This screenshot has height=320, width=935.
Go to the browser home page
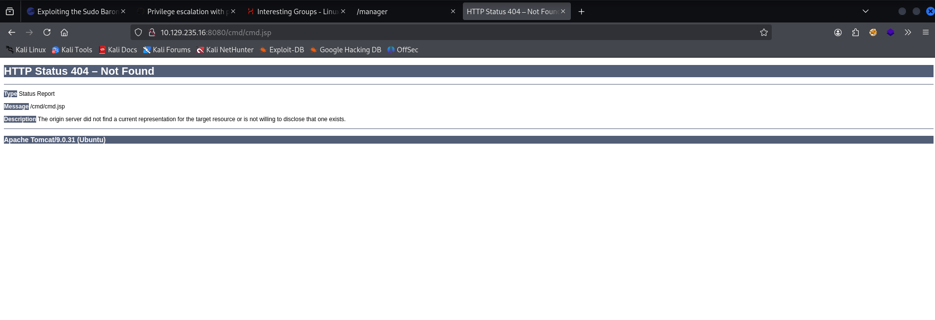(64, 32)
